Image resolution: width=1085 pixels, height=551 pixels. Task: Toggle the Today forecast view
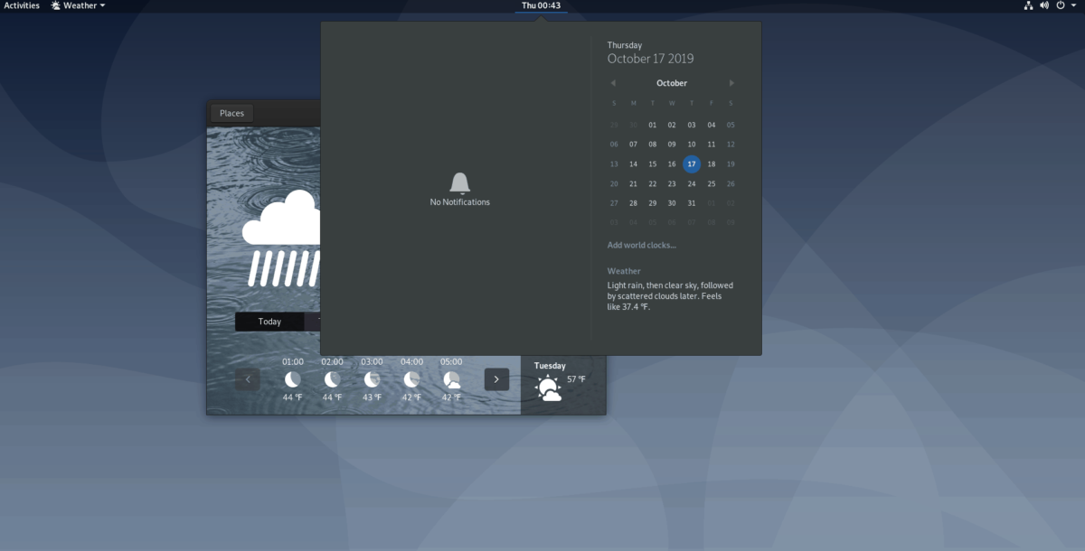(269, 321)
